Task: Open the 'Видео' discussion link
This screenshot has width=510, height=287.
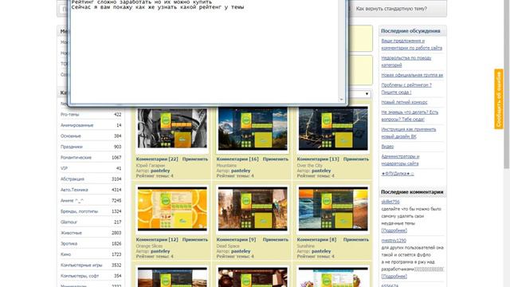Action: 387,147
